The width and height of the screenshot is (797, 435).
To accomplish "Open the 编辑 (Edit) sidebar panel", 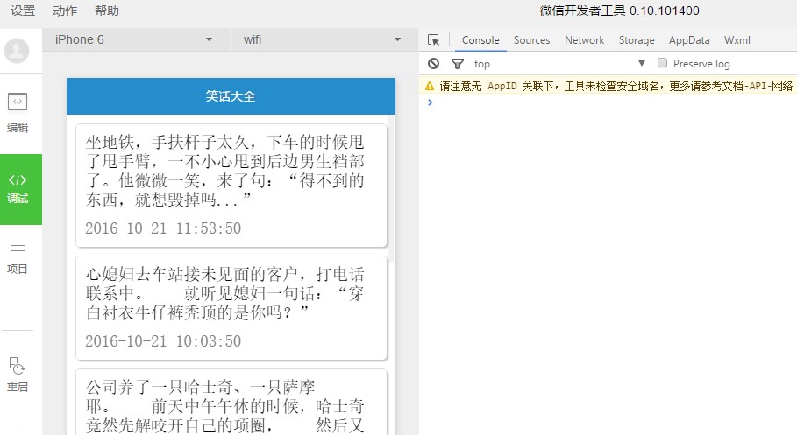I will (18, 112).
